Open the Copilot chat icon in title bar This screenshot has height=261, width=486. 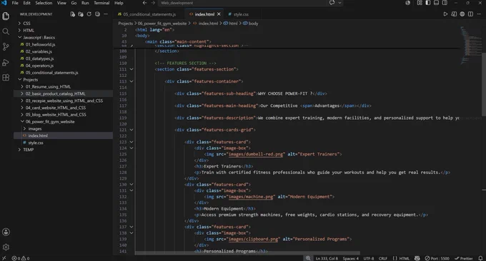coord(332,3)
